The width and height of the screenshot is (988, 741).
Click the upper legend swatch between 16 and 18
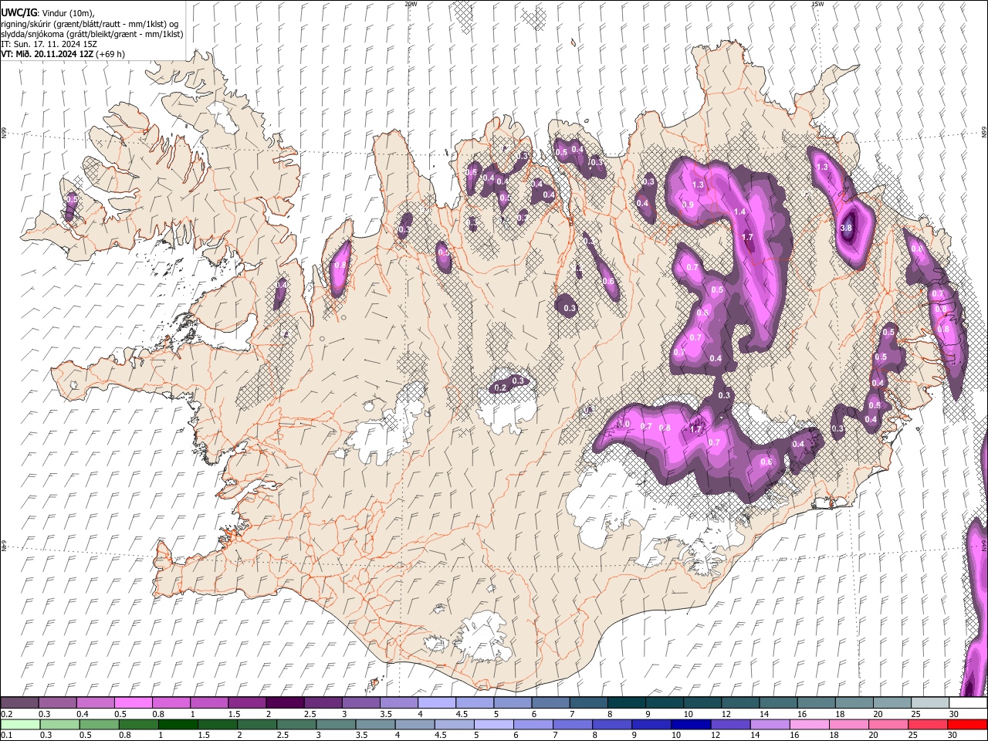click(853, 703)
